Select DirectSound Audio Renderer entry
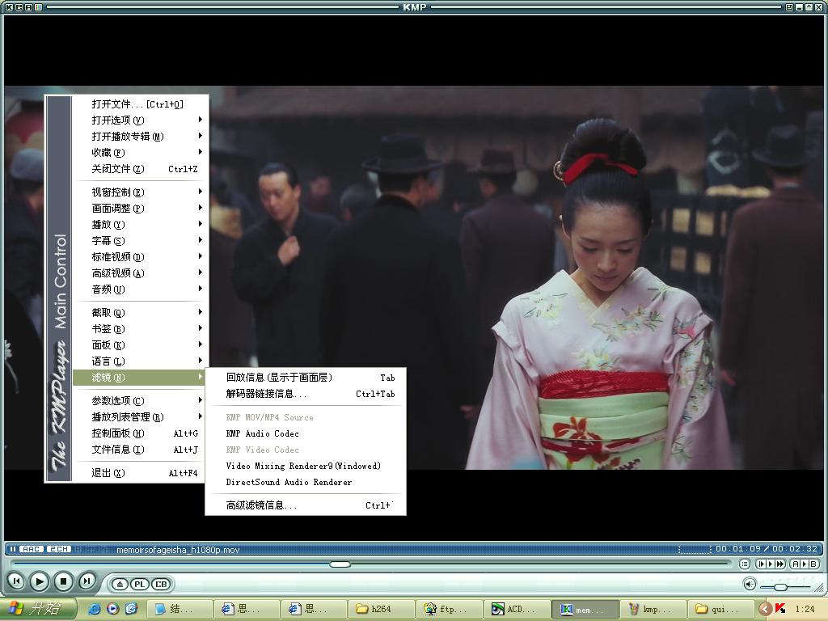Viewport: 828px width, 621px height. point(305,482)
